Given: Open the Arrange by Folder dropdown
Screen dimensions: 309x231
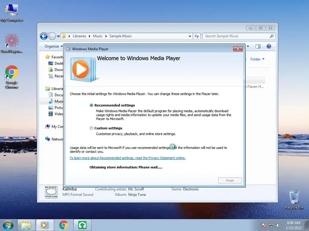Looking at the screenshot, I should (257, 59).
